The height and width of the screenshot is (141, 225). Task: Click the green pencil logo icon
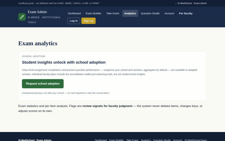[x=22, y=17]
